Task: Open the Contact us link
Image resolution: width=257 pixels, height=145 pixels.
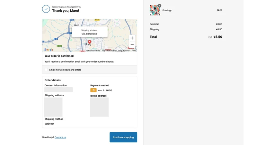Action: coord(60,137)
